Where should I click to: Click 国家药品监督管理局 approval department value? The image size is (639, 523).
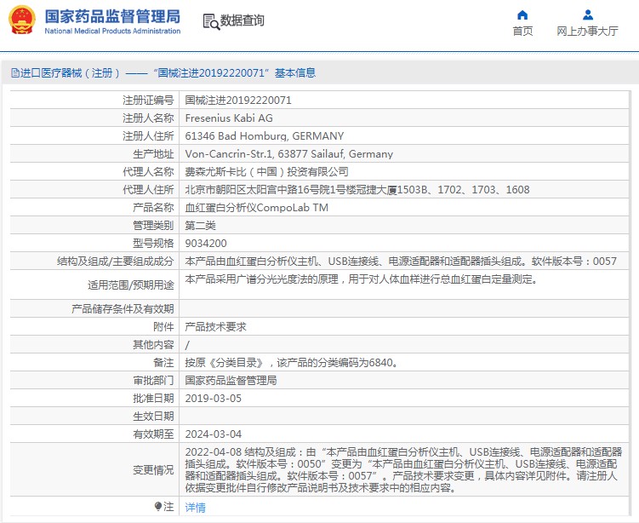click(231, 381)
